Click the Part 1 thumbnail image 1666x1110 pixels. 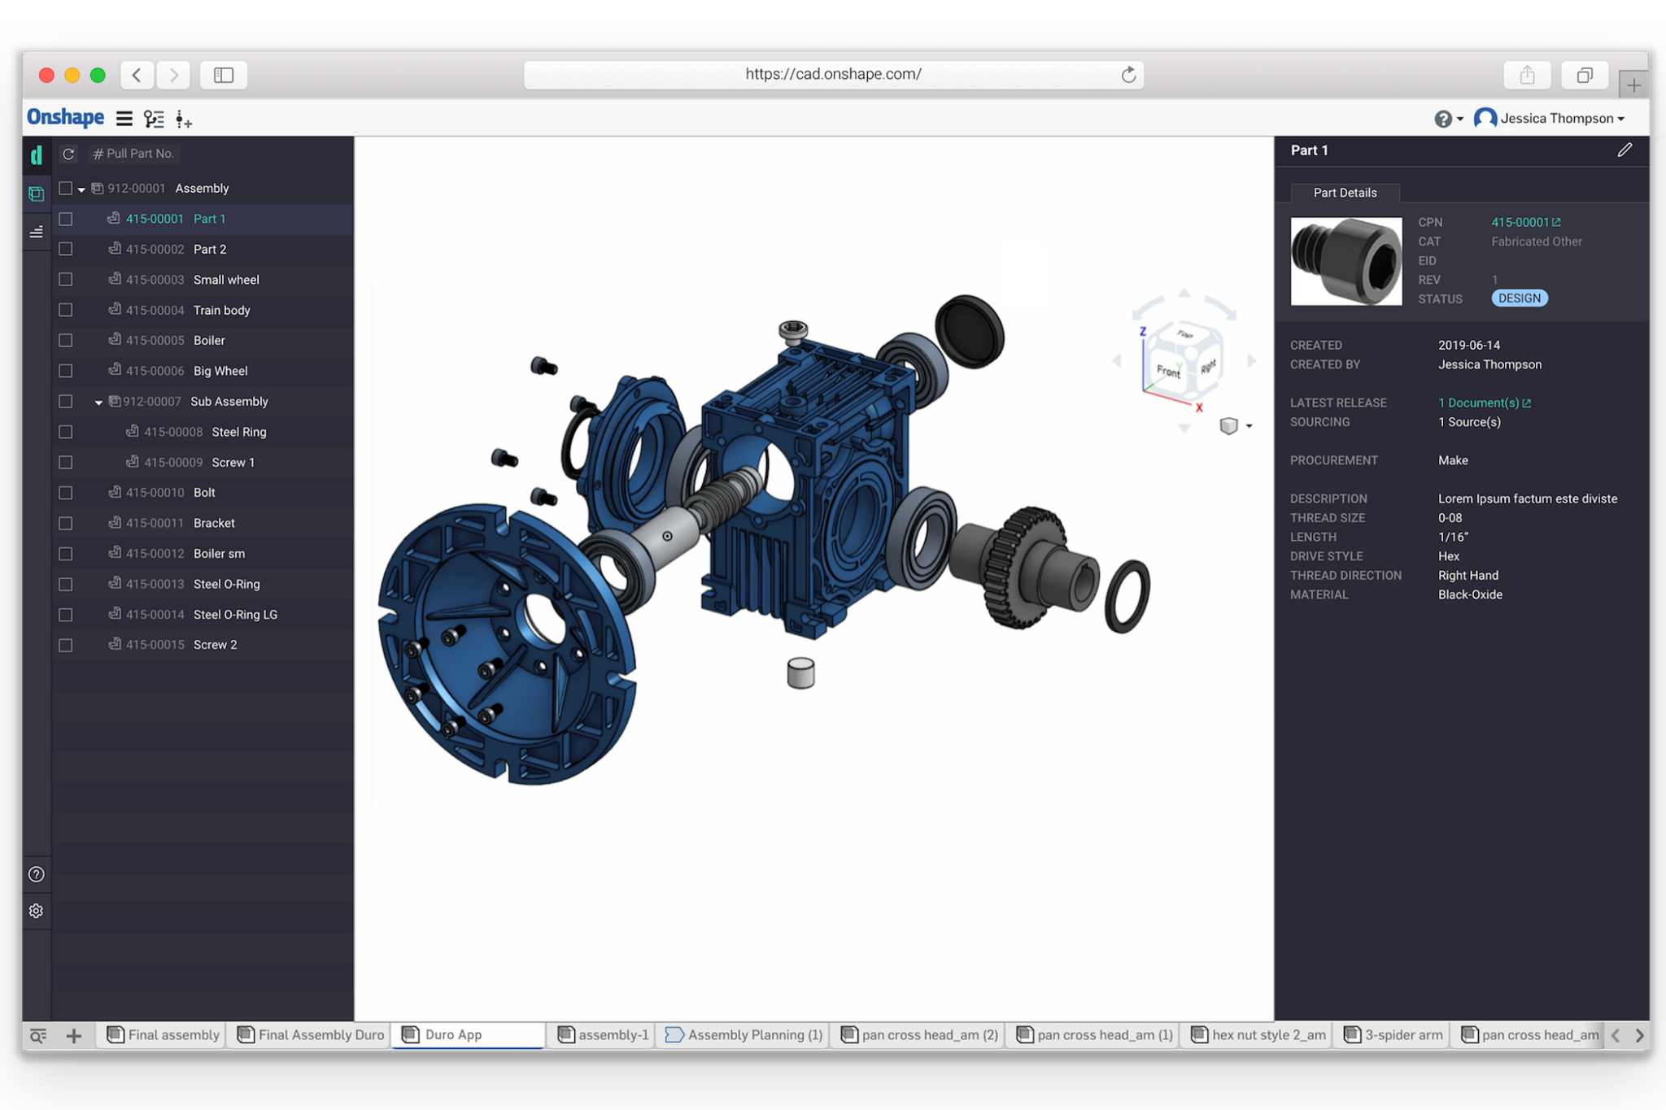tap(1345, 261)
